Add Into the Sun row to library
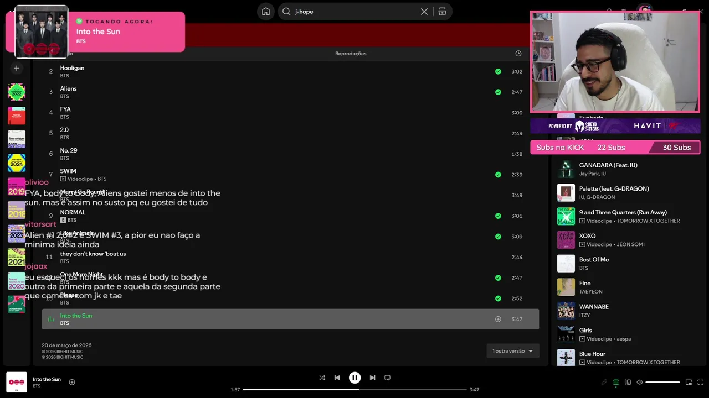 tap(498, 319)
